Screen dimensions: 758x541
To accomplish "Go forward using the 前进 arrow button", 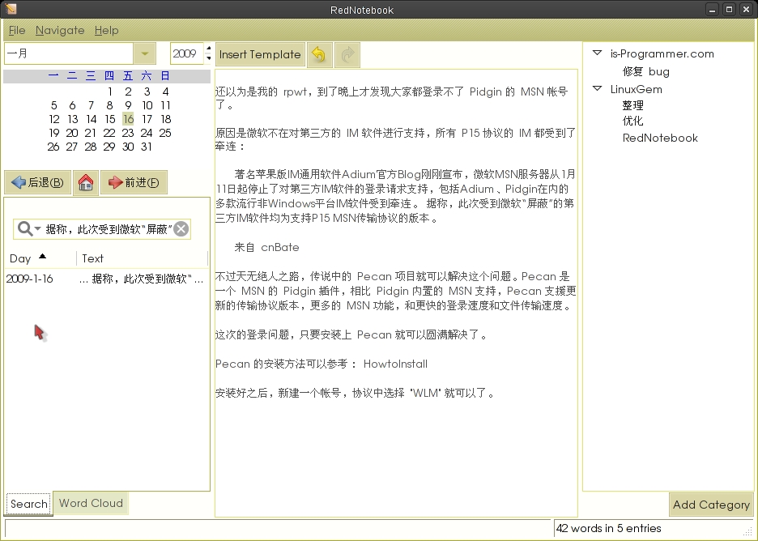I will (134, 182).
